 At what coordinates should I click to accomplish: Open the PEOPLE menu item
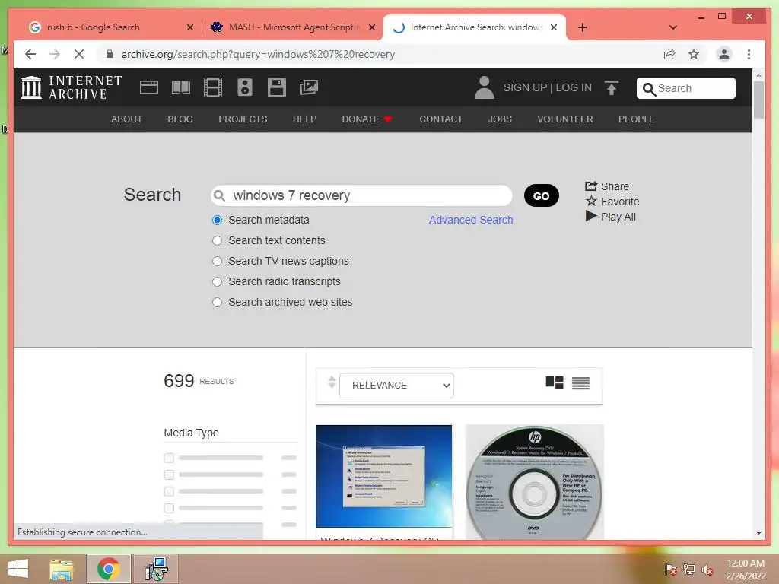(637, 119)
